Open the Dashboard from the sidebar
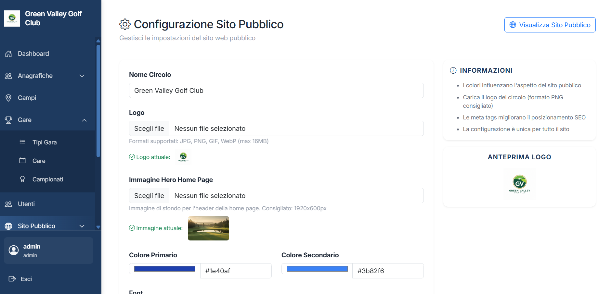The height and width of the screenshot is (294, 612). click(33, 54)
